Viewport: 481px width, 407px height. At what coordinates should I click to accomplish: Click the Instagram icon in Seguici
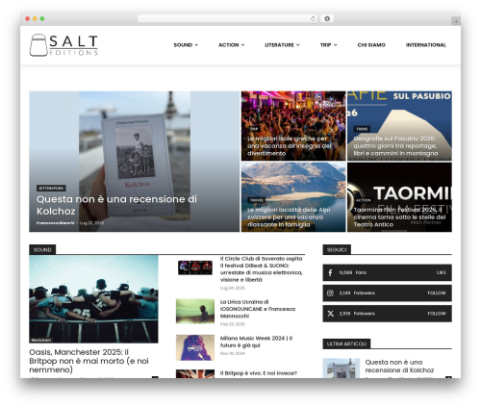click(x=330, y=293)
